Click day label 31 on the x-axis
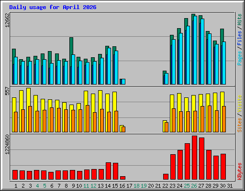Image resolution: width=245 pixels, height=191 pixels. pos(230,186)
